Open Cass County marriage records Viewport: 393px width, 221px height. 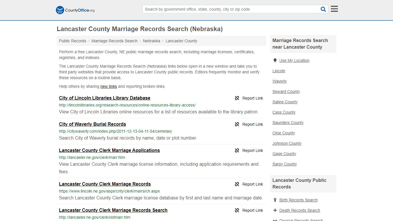pyautogui.click(x=284, y=112)
